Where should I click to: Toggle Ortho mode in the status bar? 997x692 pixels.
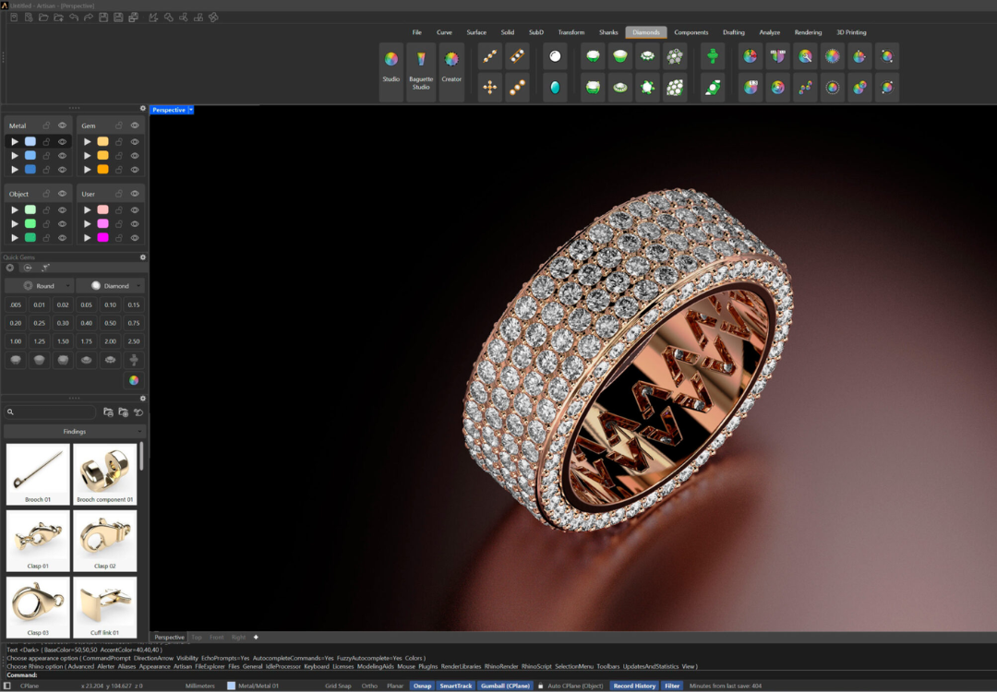pos(369,686)
